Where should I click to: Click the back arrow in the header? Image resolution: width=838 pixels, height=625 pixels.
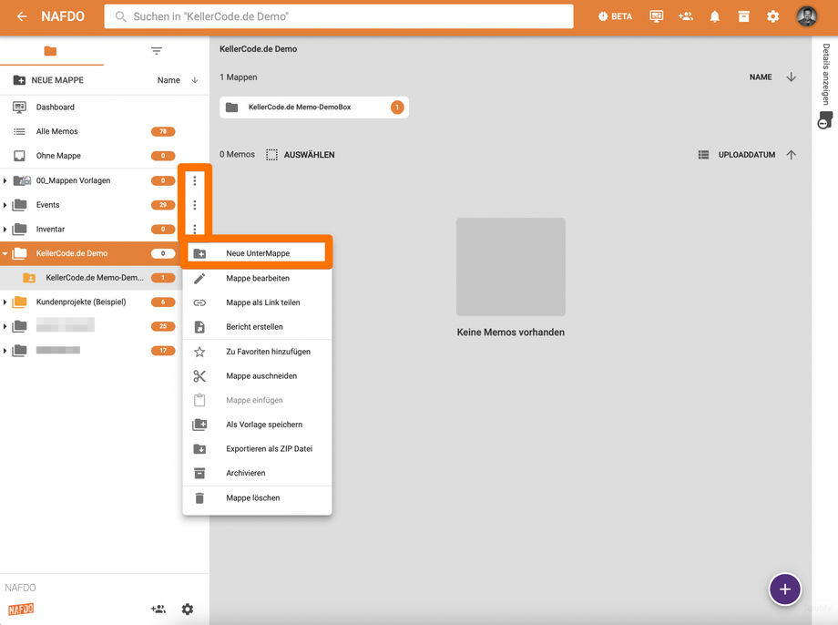pyautogui.click(x=22, y=16)
